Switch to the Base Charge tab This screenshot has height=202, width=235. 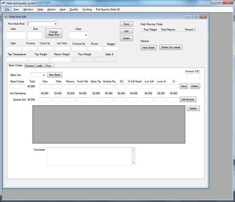[15, 65]
